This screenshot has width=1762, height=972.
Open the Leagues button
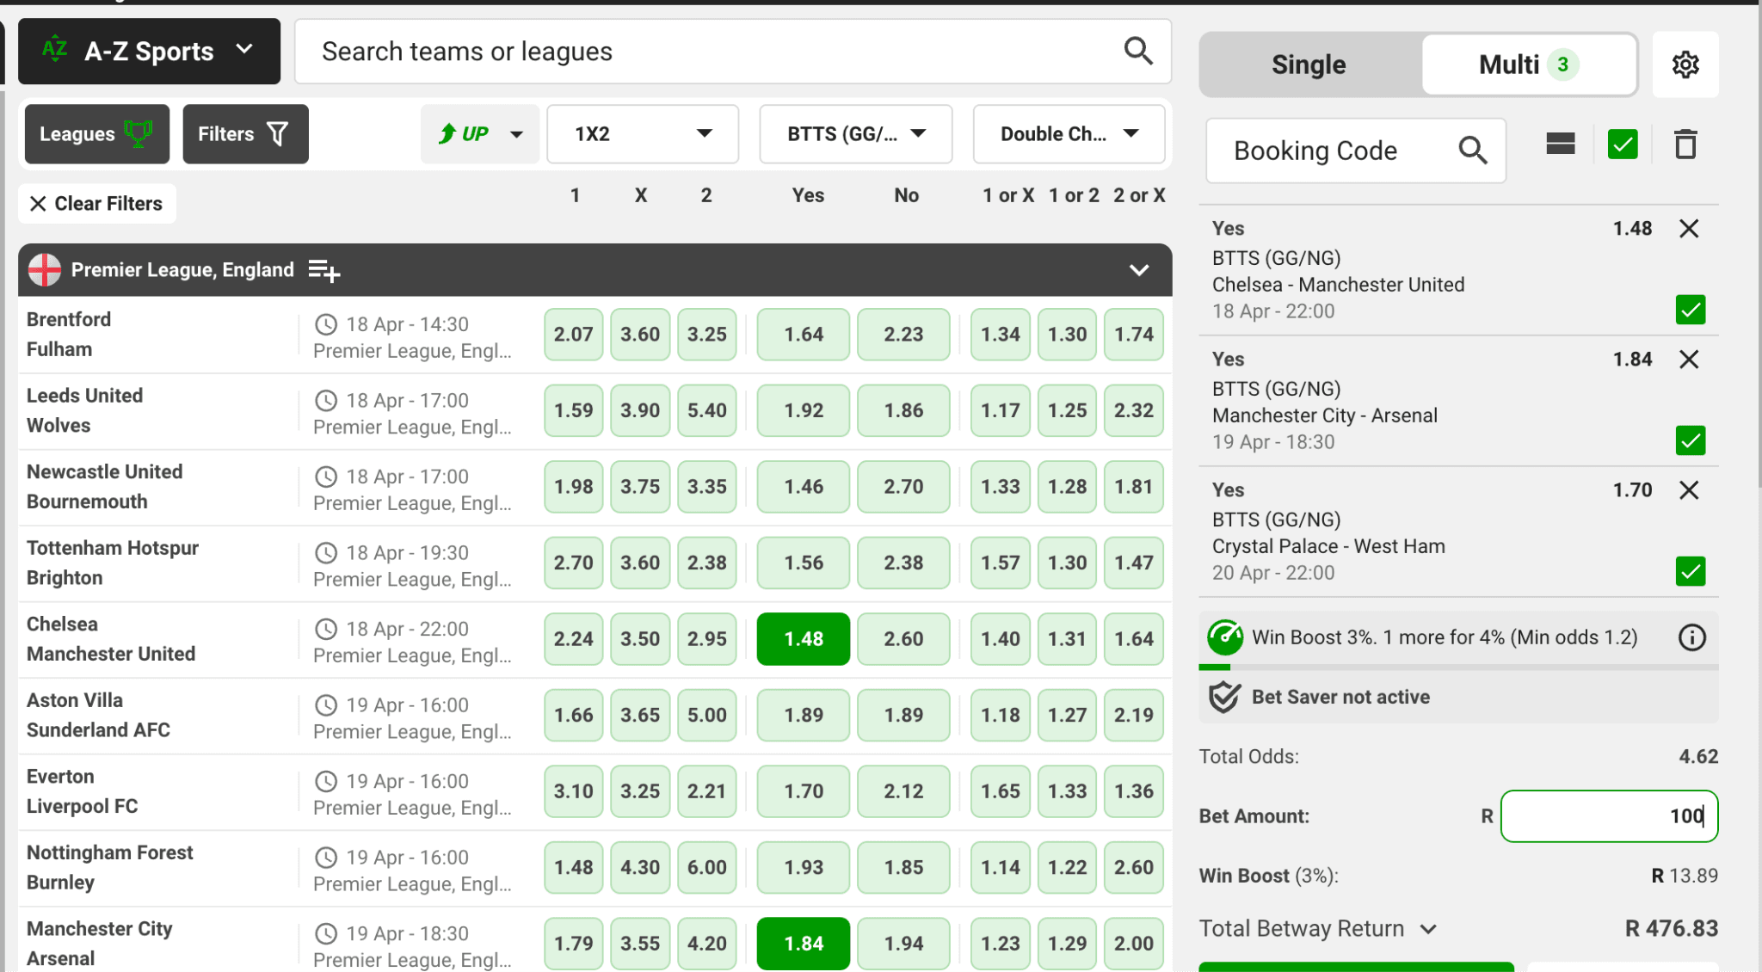(96, 134)
